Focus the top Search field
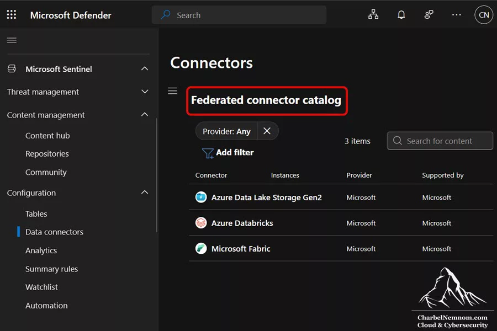This screenshot has width=497, height=331. pyautogui.click(x=239, y=15)
